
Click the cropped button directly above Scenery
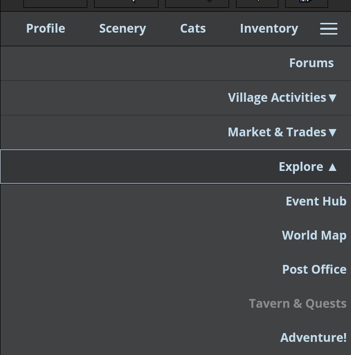coord(126,3)
